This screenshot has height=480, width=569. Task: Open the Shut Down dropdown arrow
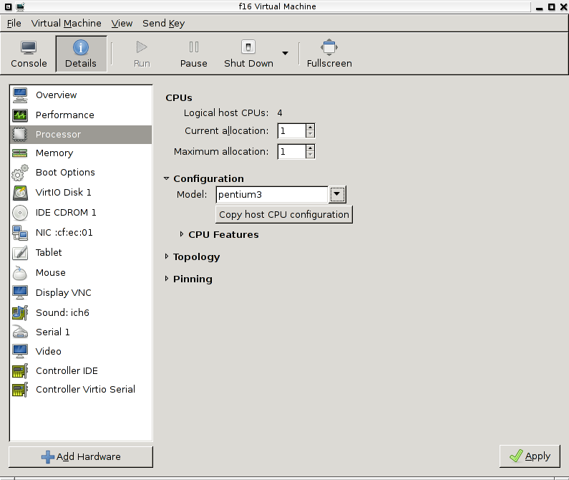[285, 54]
